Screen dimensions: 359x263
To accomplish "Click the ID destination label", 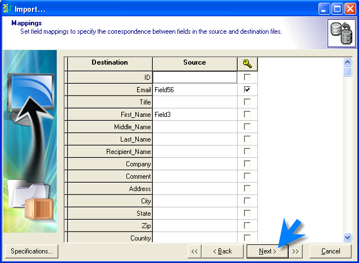I will (x=147, y=78).
